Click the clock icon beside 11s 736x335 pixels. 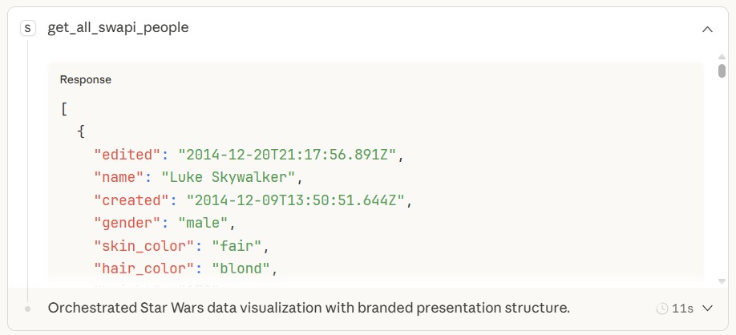pyautogui.click(x=662, y=308)
